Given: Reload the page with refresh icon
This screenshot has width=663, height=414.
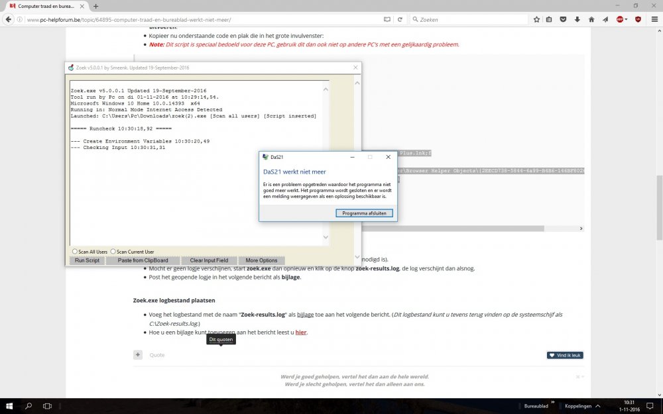Looking at the screenshot, I should pos(400,19).
